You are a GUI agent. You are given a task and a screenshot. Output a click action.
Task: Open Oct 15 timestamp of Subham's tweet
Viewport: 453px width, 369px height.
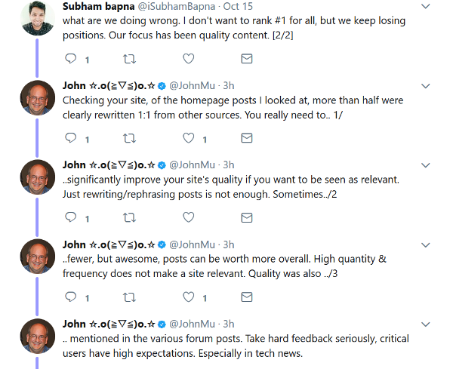point(238,7)
